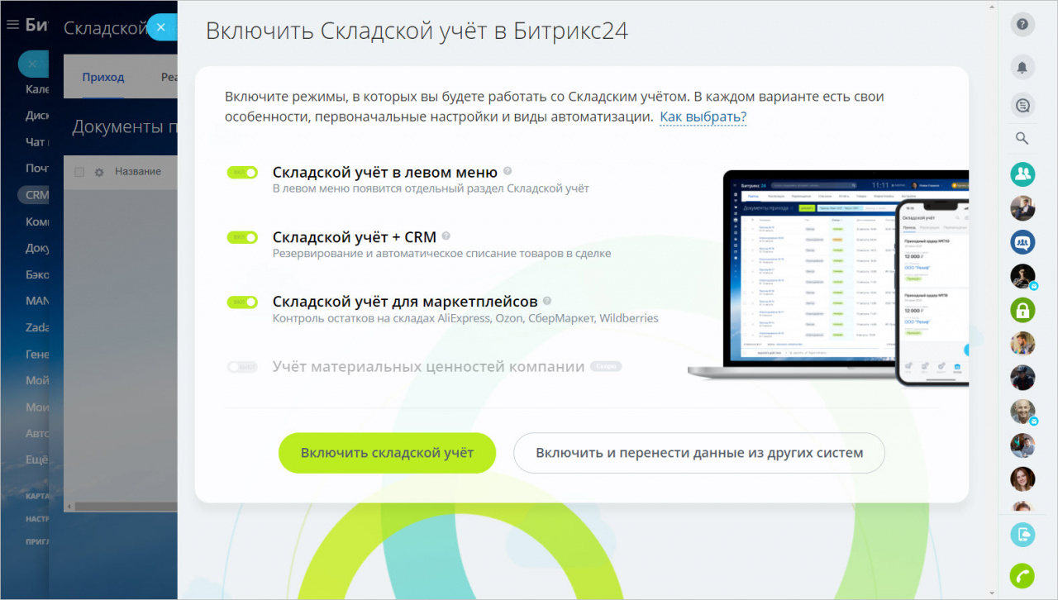1058x600 pixels.
Task: Open the green lock icon chat
Action: click(x=1022, y=310)
